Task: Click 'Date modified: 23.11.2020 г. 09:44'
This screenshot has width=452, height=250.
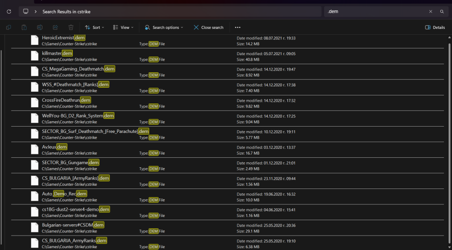Action: [x=266, y=179]
